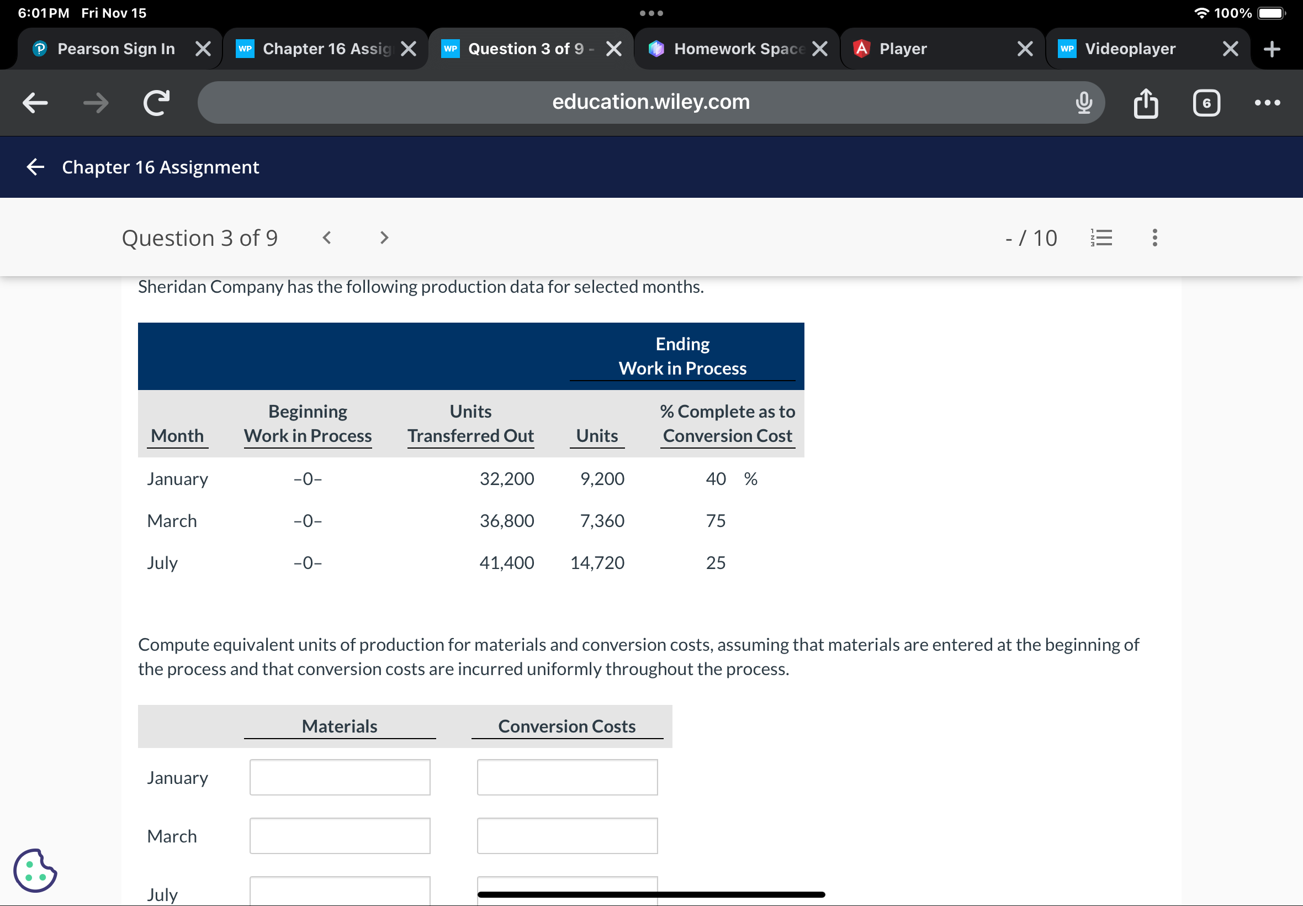Viewport: 1303px width, 906px height.
Task: Go back using browser back arrow
Action: 35,103
